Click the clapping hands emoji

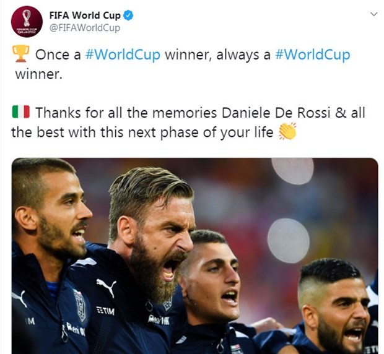tap(288, 131)
